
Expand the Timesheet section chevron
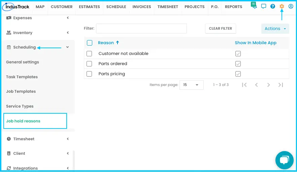(x=68, y=139)
